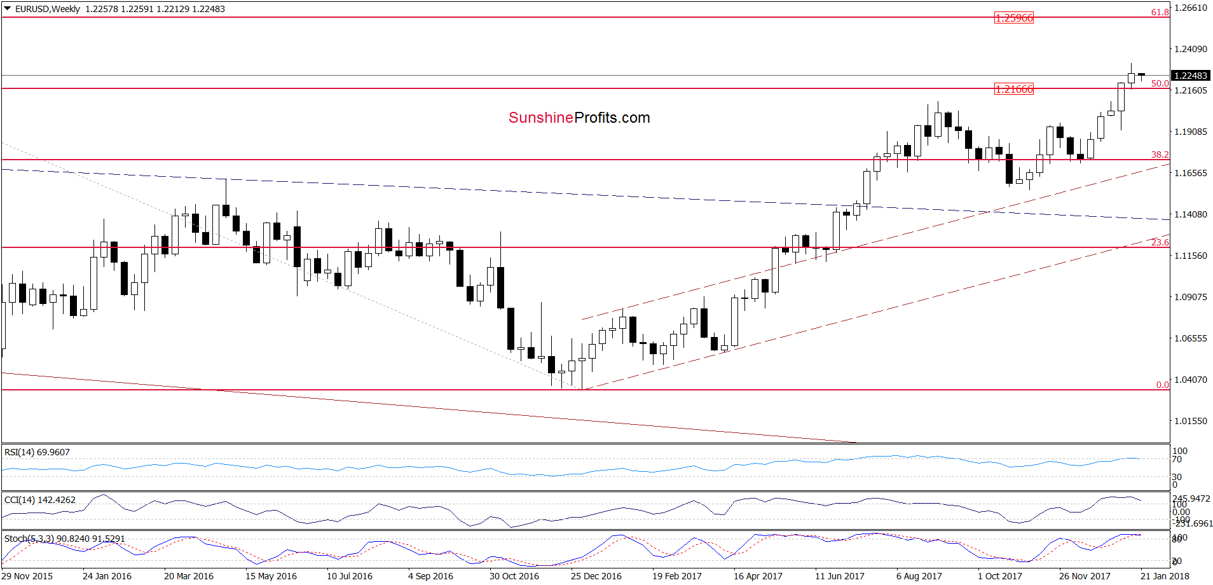Click the 1.26610 price axis value
The image size is (1213, 585).
1191,8
